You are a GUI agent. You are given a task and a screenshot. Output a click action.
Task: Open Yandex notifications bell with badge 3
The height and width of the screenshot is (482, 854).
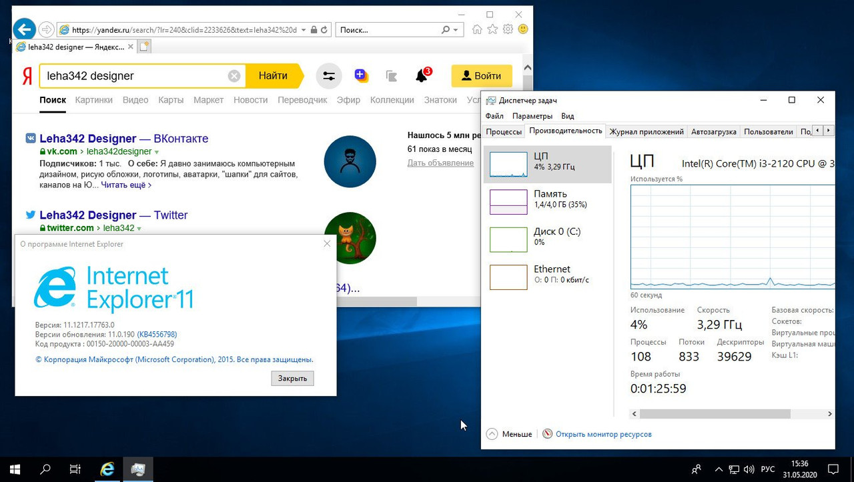[422, 75]
